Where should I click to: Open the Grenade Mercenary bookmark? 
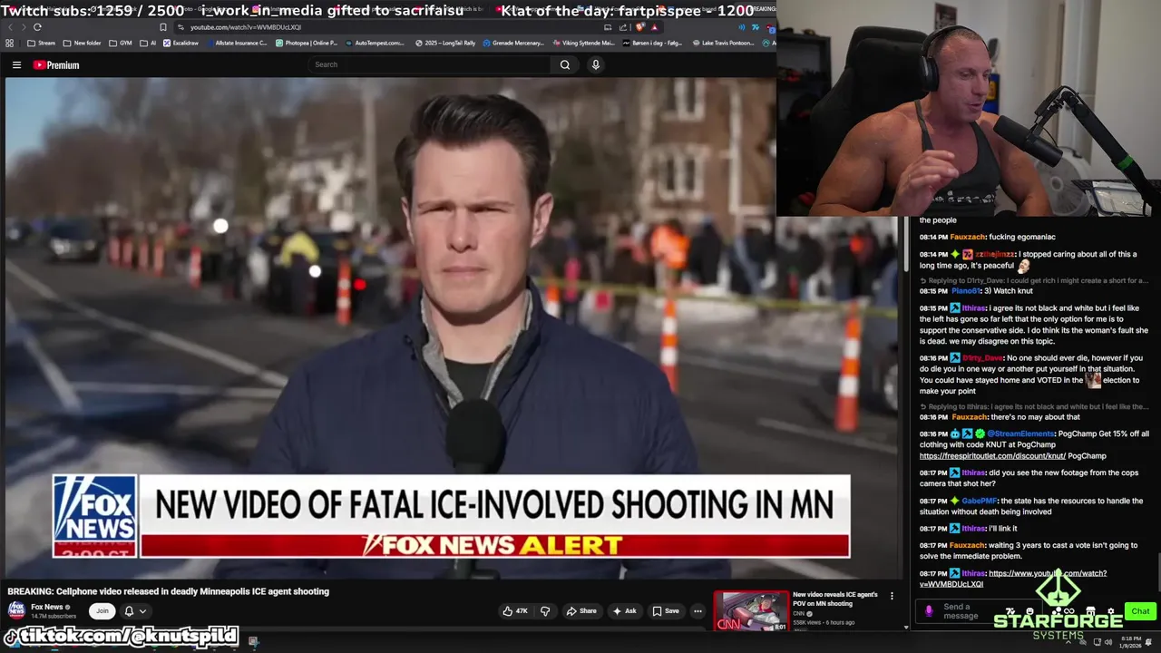pyautogui.click(x=513, y=43)
